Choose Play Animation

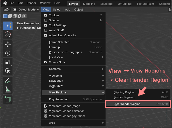point(73,99)
